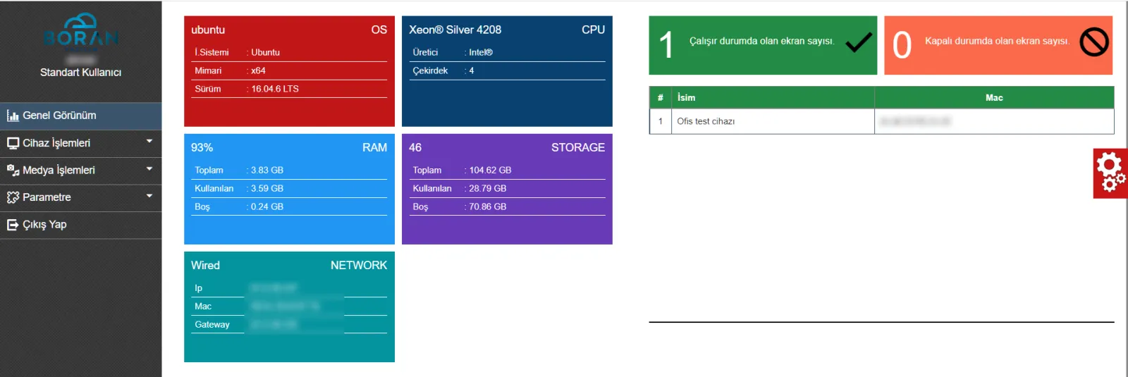Click Standart Kullanıcı label
This screenshot has height=377, width=1128.
[x=80, y=73]
